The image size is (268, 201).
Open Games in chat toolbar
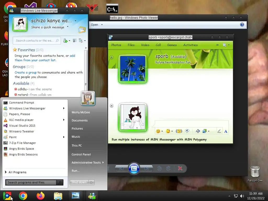point(172,45)
